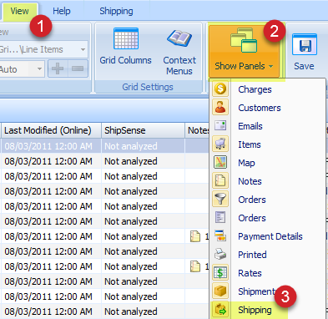Sort by ShipSense column header
This screenshot has width=328, height=319.
pos(143,130)
